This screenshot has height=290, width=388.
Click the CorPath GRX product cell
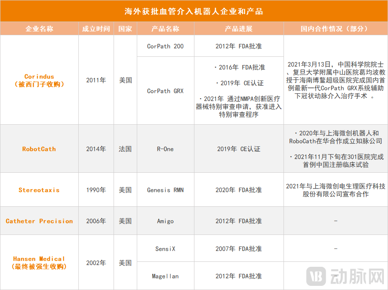point(165,91)
